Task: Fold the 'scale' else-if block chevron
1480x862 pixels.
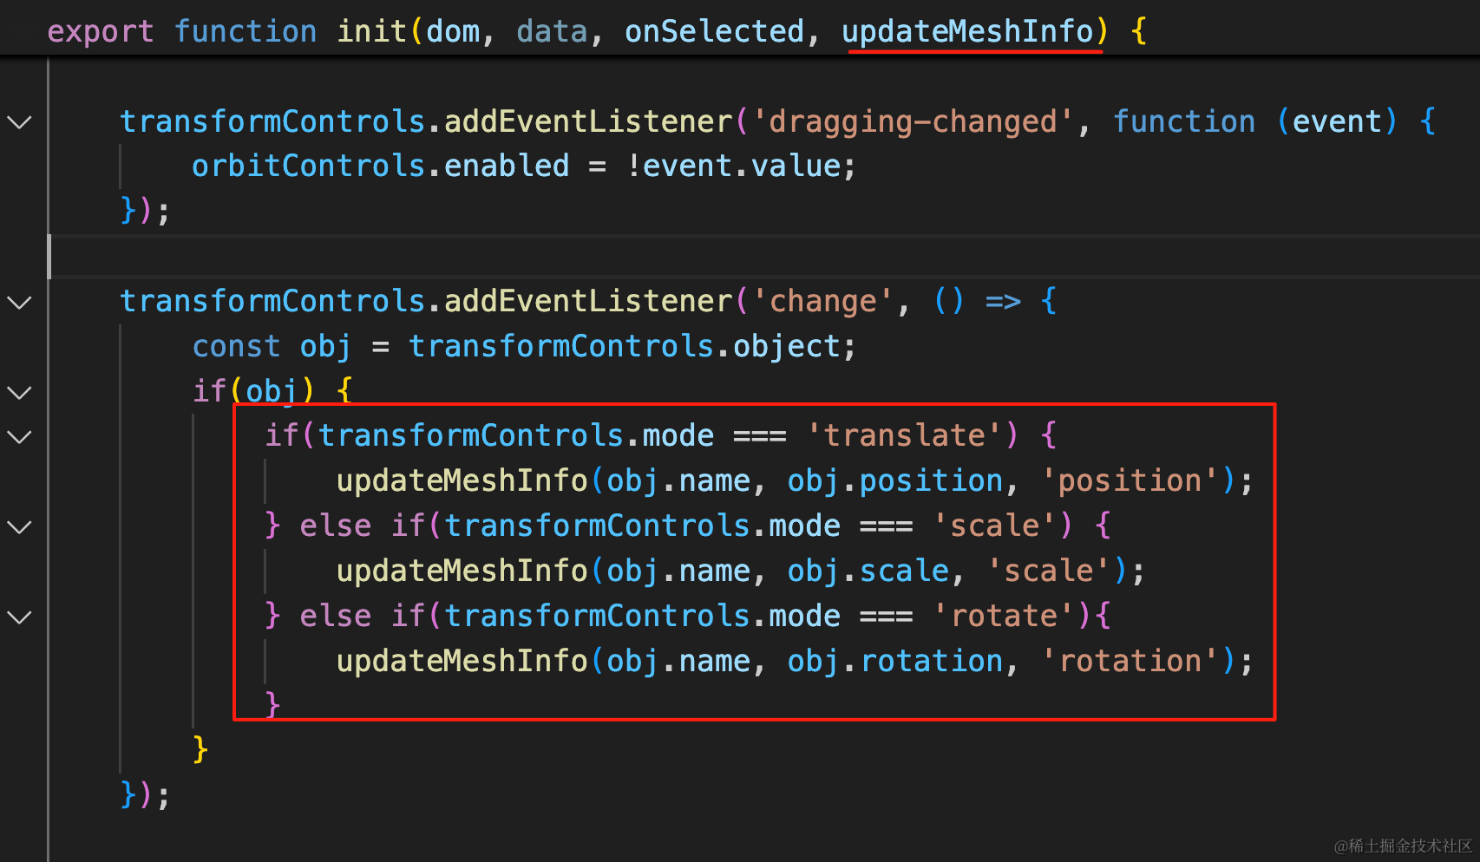Action: (x=19, y=527)
